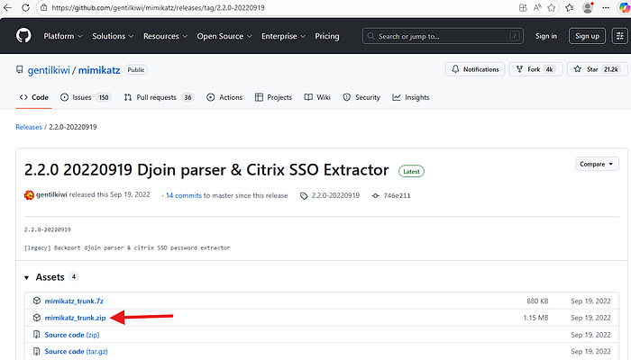Select the package icon for mimikatz_trunk.zip
631x360 pixels.
pyautogui.click(x=37, y=318)
